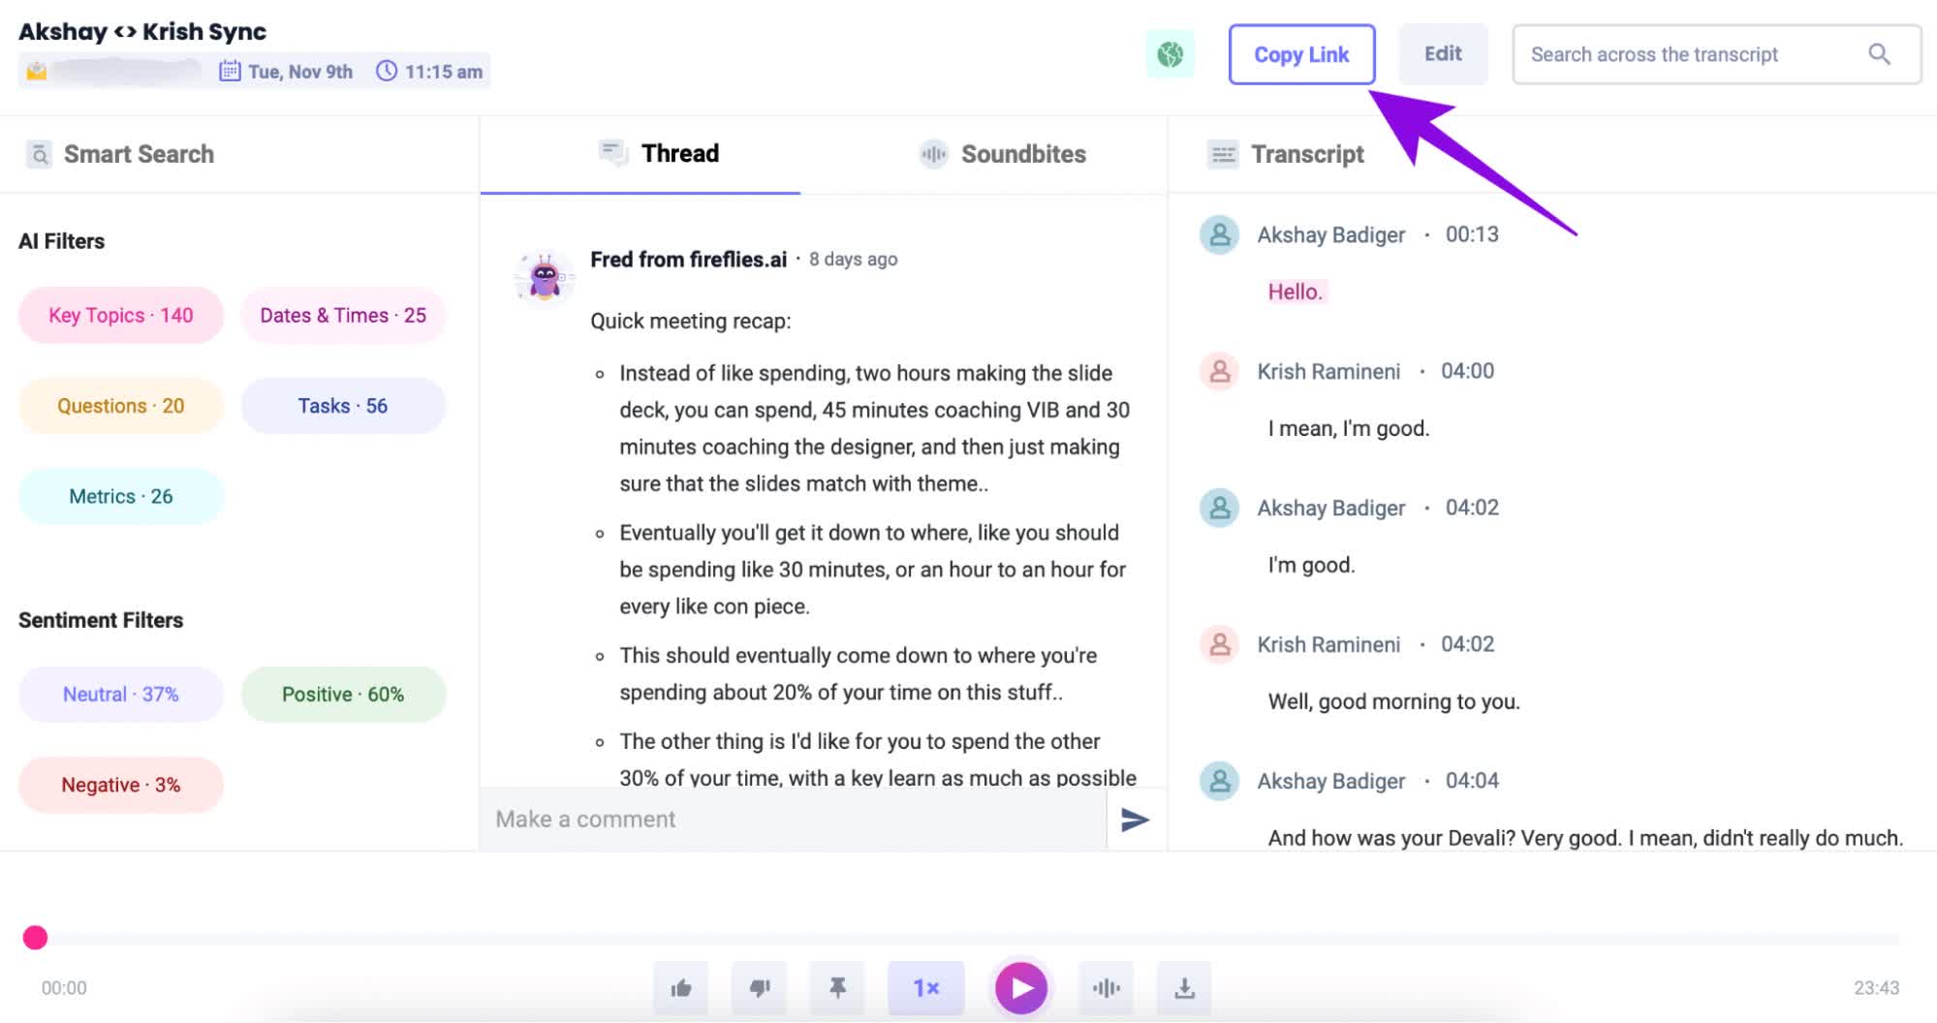
Task: Click the green globe privacy icon
Action: click(x=1171, y=54)
